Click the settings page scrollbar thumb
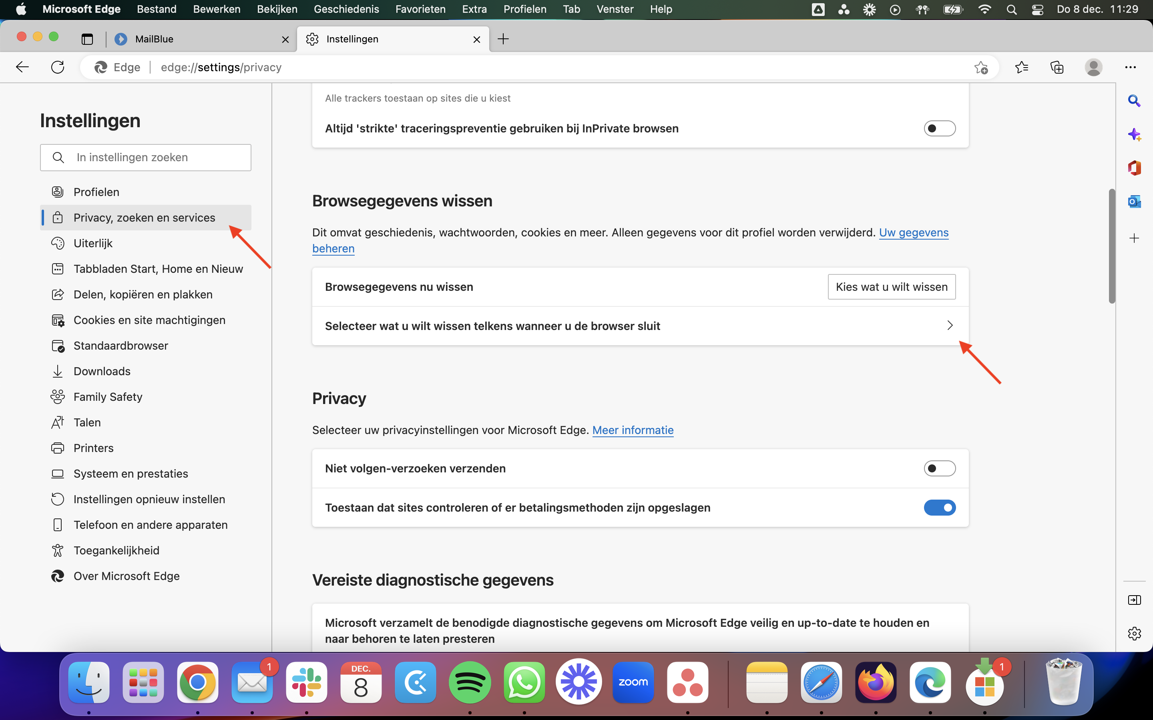The width and height of the screenshot is (1153, 720). tap(1111, 246)
